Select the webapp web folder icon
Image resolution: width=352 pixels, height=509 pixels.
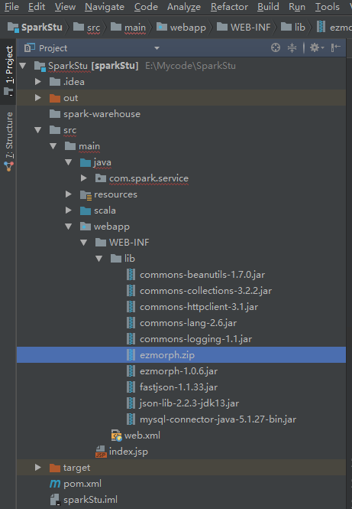click(86, 227)
